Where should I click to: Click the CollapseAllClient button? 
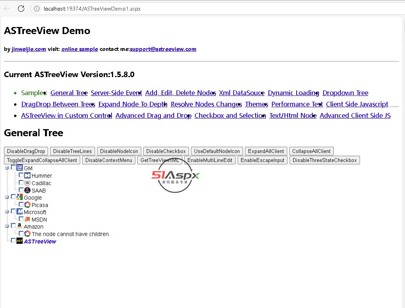311,151
